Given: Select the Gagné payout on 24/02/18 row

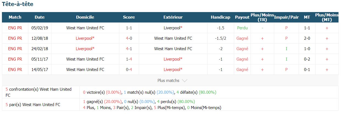Looking at the screenshot, I should pos(242,49).
